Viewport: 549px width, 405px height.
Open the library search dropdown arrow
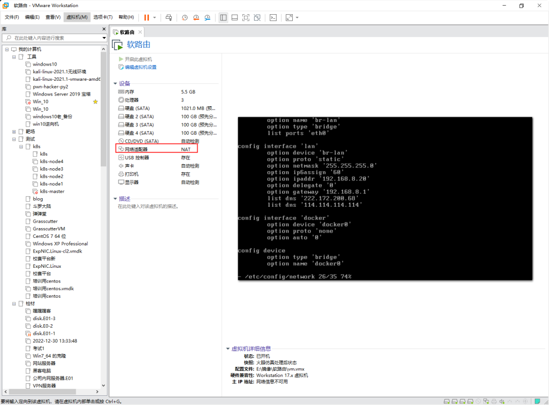pos(104,38)
